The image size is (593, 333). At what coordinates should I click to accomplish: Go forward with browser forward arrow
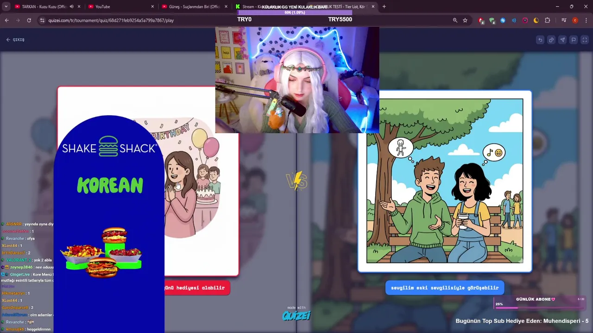click(x=18, y=20)
